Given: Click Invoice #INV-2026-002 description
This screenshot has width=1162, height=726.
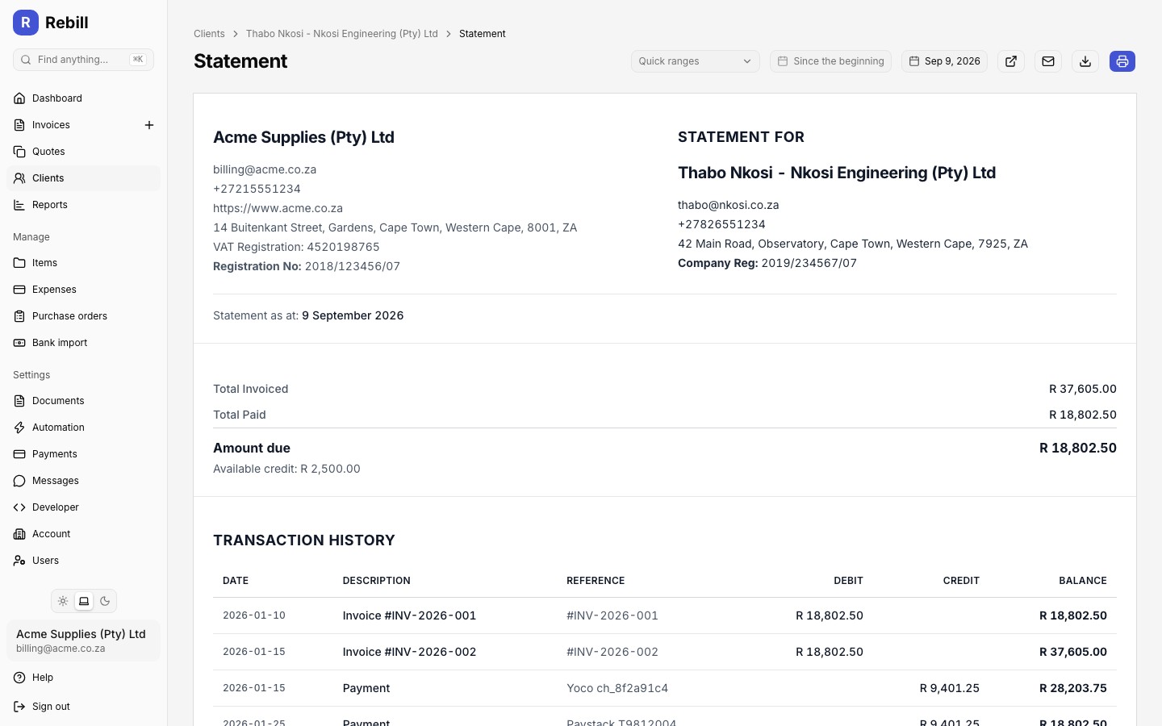Looking at the screenshot, I should (409, 652).
